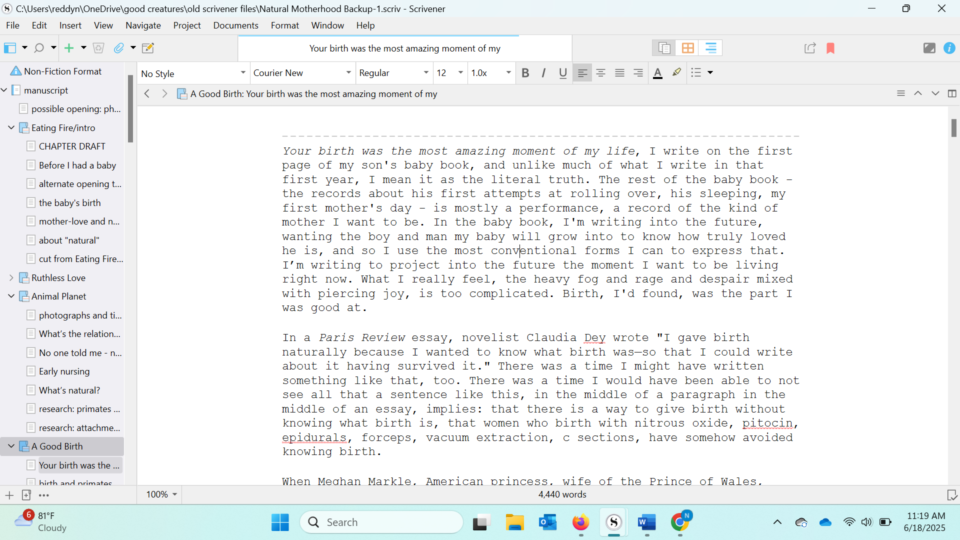
Task: Open the Format menu
Action: 284,25
